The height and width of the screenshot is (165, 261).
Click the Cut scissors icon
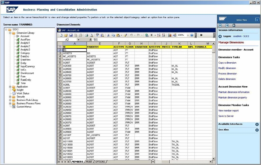pos(108,35)
